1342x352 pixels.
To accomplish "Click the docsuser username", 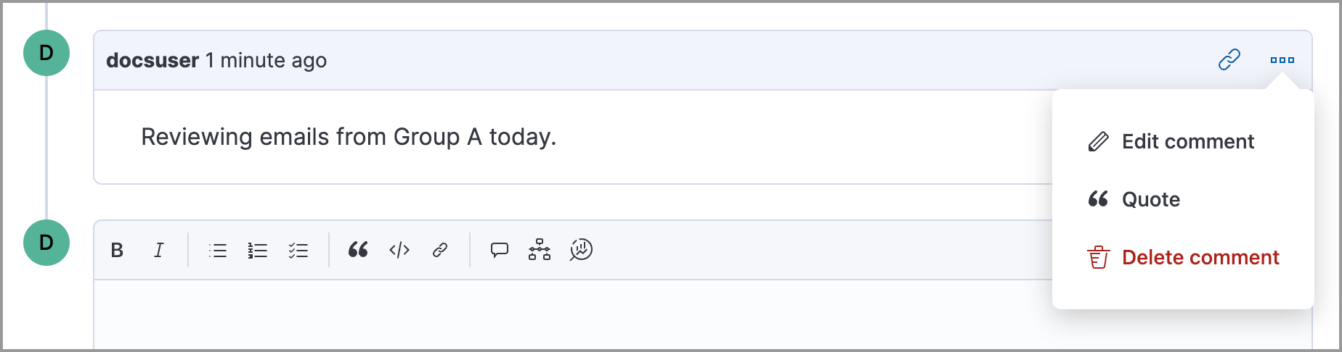I will pyautogui.click(x=152, y=60).
